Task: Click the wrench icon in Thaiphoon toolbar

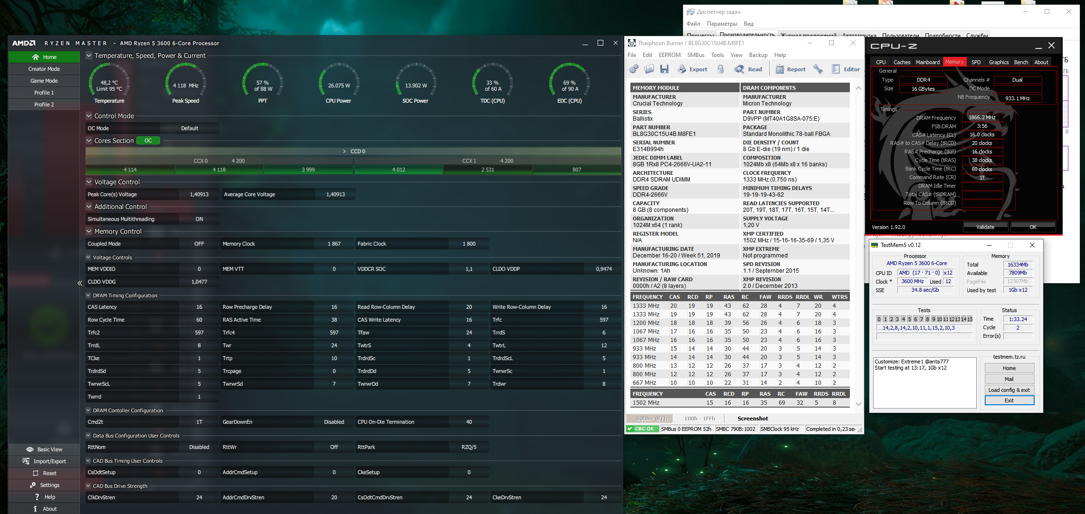Action: pyautogui.click(x=818, y=69)
